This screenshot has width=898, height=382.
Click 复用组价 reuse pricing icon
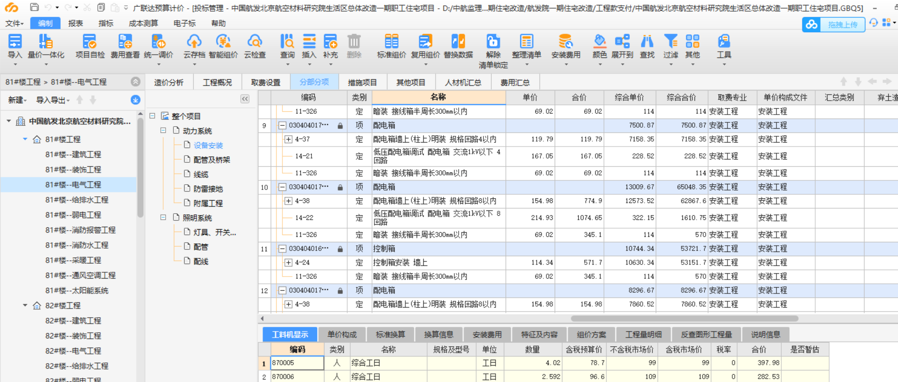click(x=425, y=42)
